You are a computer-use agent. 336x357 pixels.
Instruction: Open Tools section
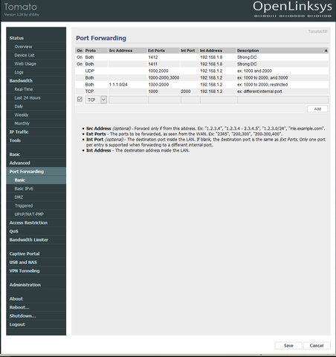coord(15,141)
